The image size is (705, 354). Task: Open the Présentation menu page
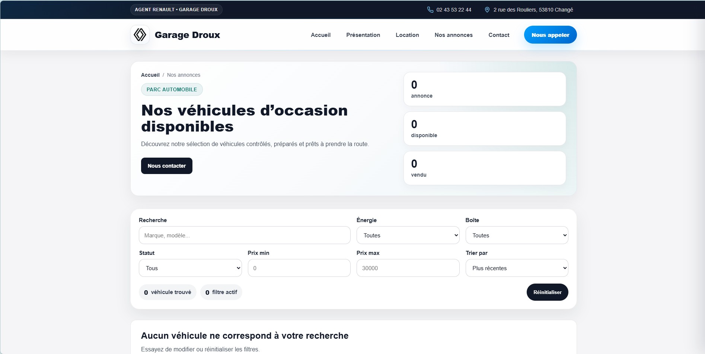point(363,35)
